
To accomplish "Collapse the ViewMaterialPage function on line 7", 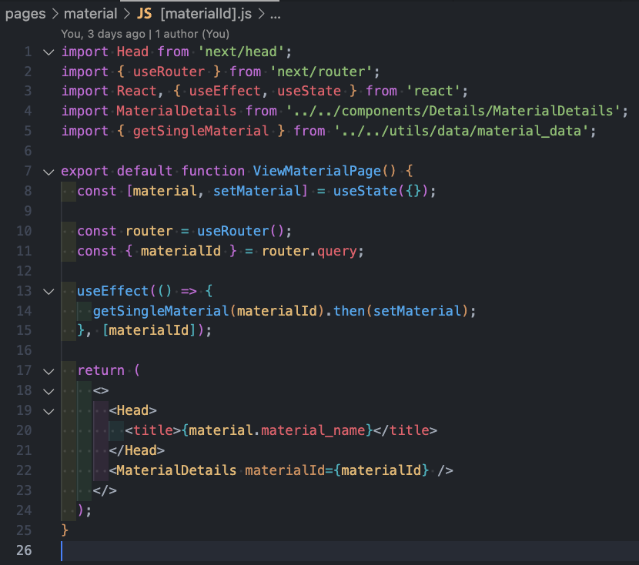I will [x=49, y=171].
